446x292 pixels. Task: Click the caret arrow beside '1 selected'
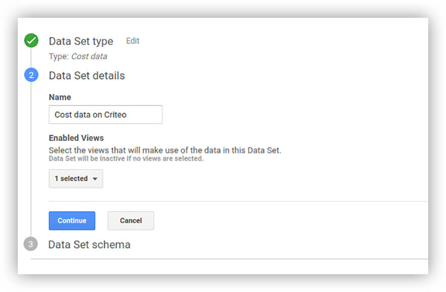pyautogui.click(x=95, y=179)
